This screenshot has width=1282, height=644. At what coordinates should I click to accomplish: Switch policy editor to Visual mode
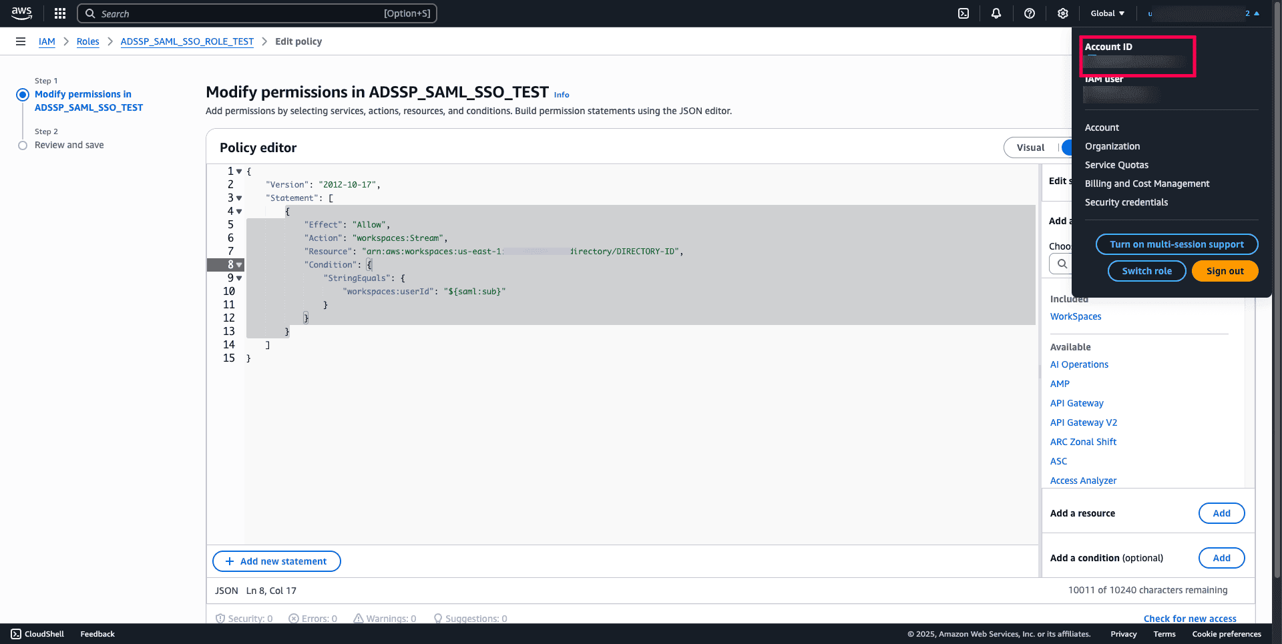[1030, 147]
